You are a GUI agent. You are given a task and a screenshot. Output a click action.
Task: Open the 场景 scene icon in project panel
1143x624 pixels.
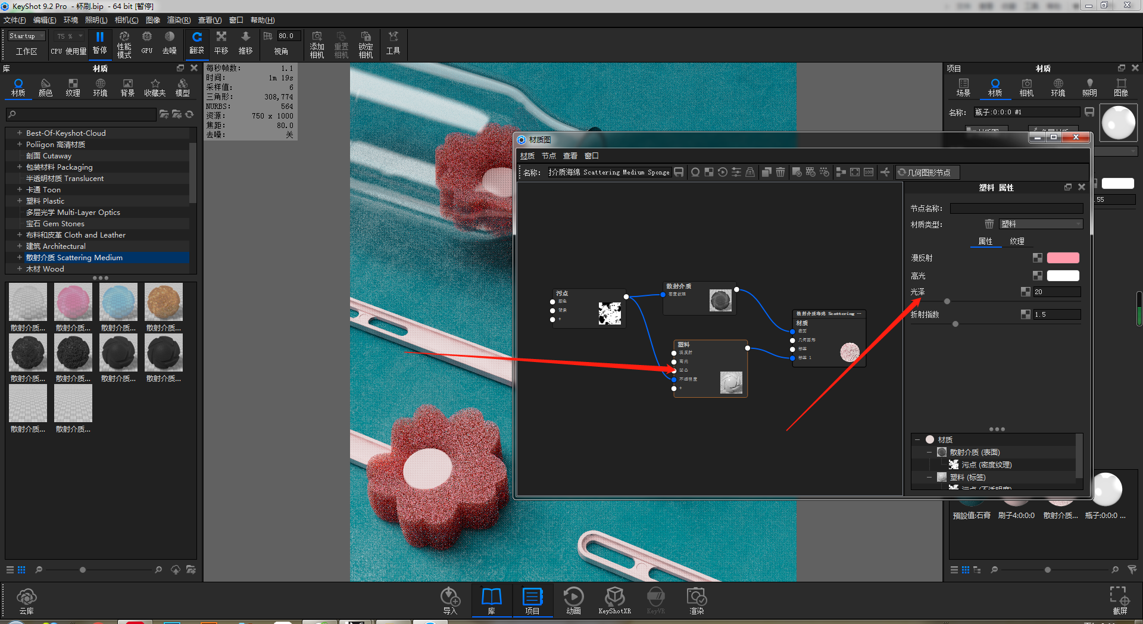(x=964, y=86)
